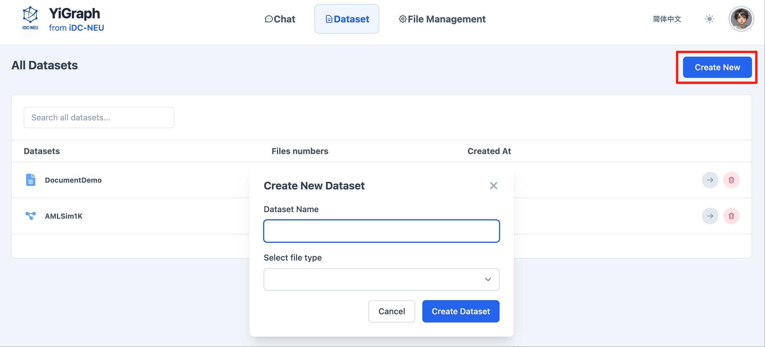Expand the file type chevron arrow
Viewport: 765px width, 347px height.
coord(487,279)
